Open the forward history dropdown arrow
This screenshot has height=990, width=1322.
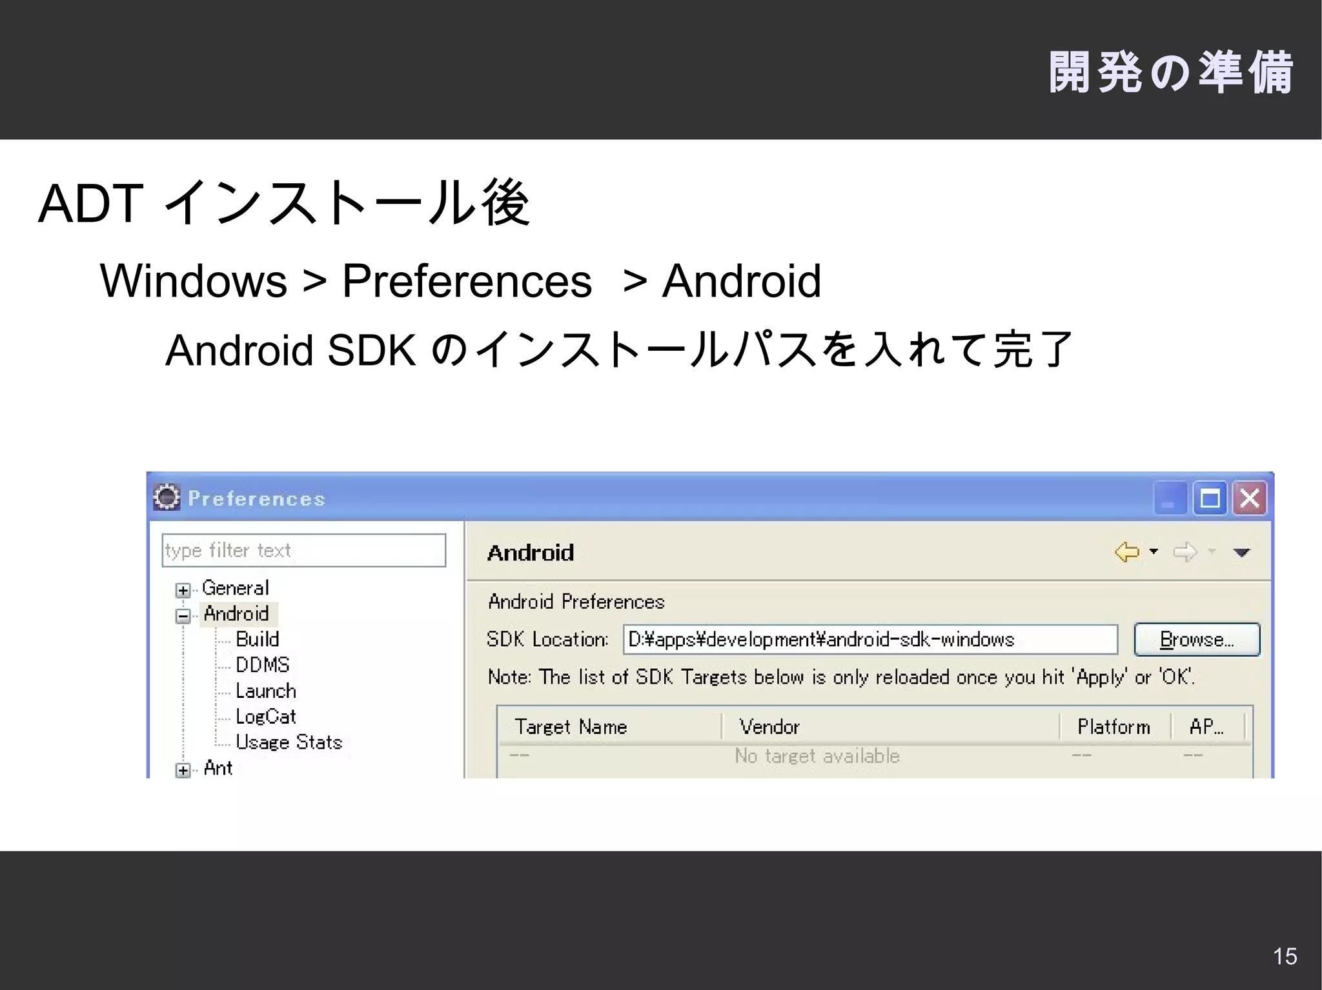point(1212,551)
